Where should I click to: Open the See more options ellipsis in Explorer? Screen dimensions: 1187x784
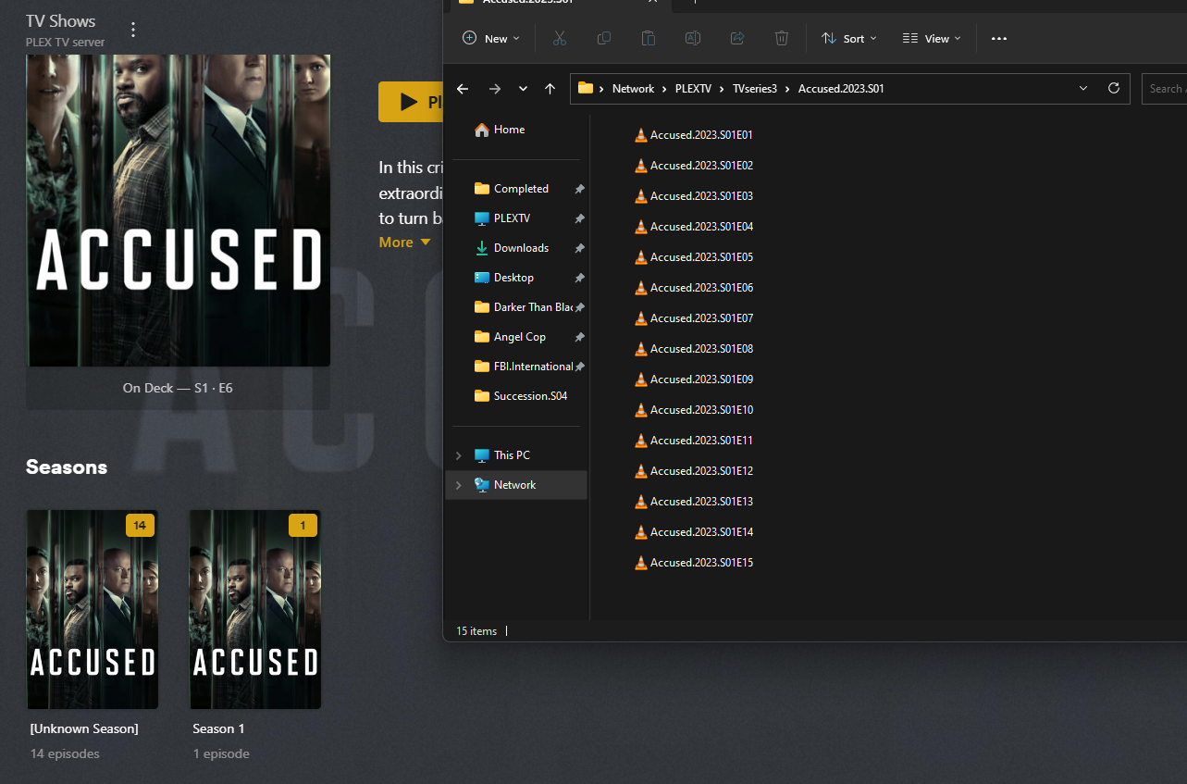pyautogui.click(x=999, y=39)
